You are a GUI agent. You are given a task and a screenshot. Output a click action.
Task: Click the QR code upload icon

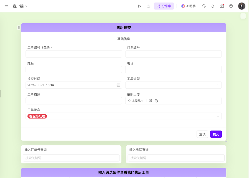151,101
